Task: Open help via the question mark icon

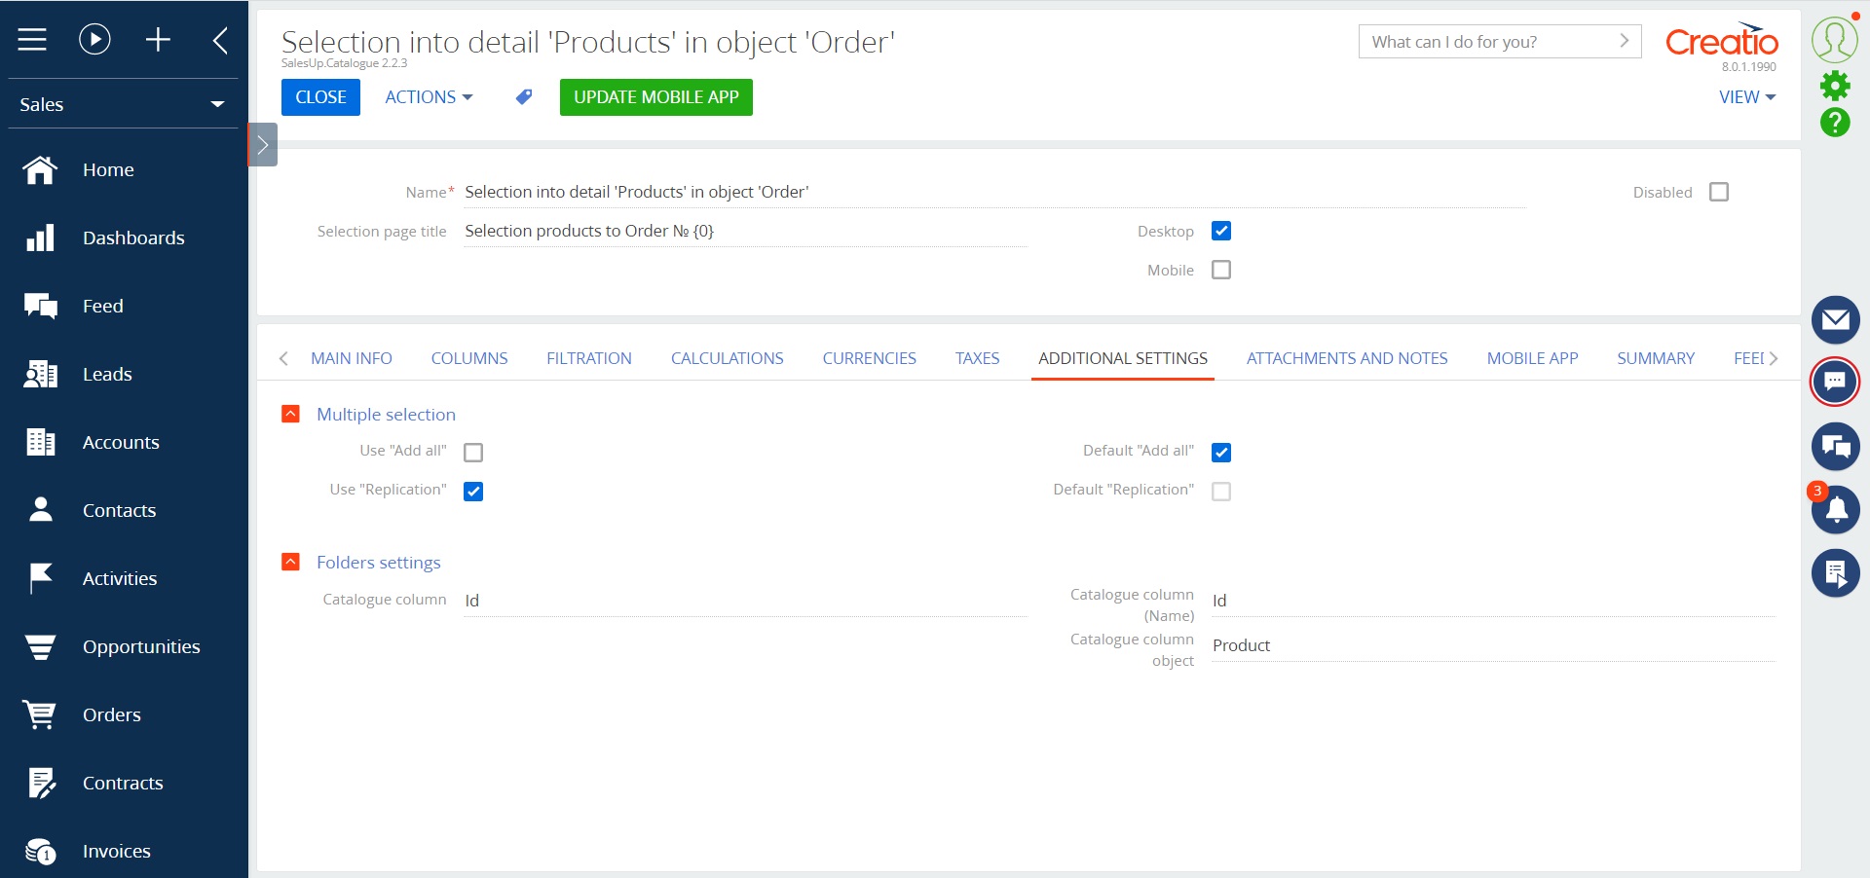Action: coord(1835,124)
